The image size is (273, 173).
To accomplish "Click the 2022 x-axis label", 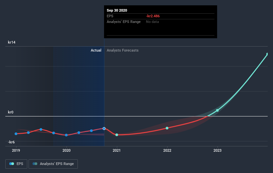I will tap(167, 150).
